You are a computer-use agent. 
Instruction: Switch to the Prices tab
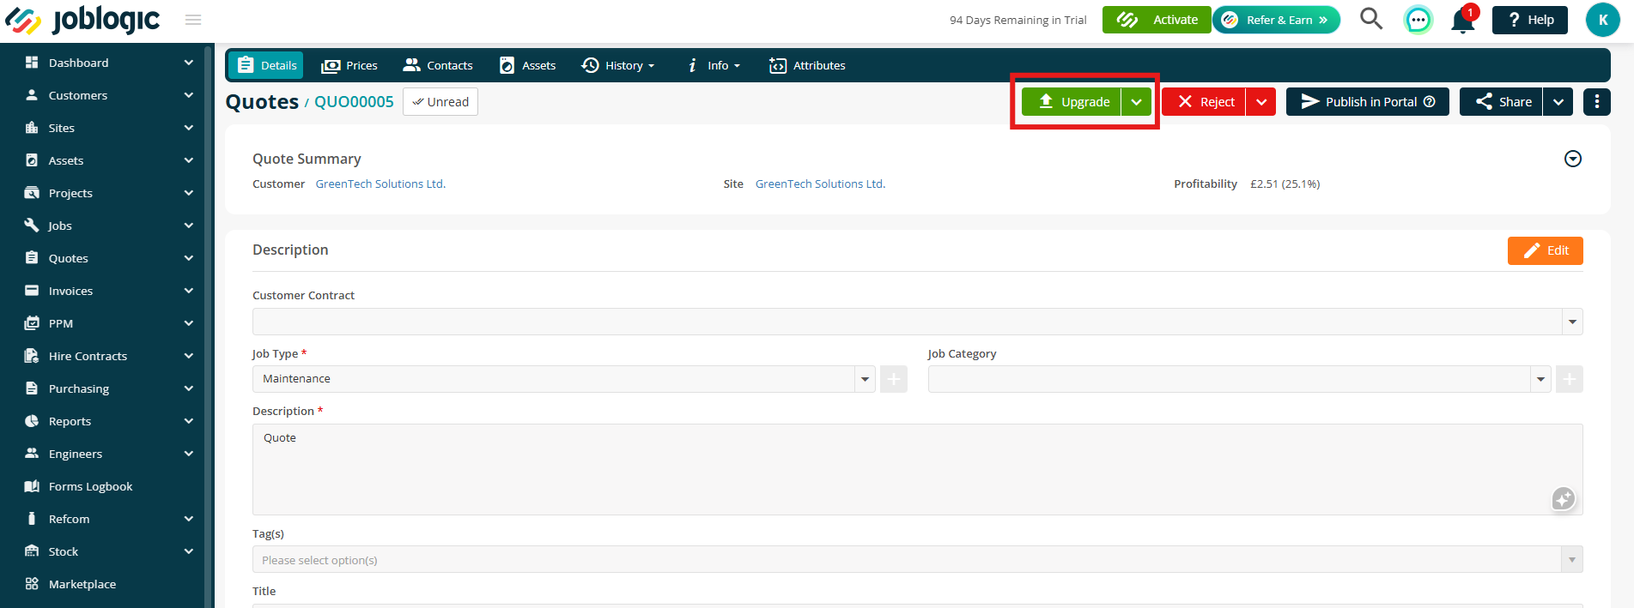point(349,65)
